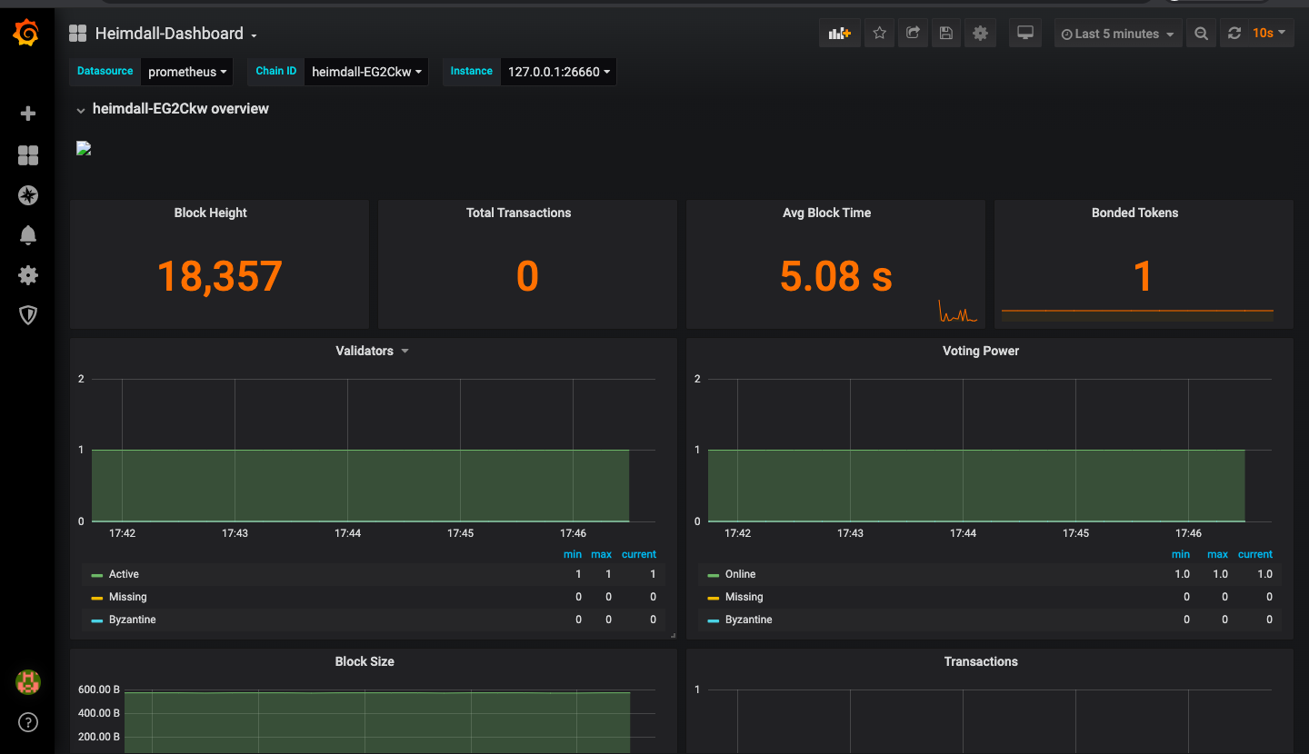Open the Last 5 minutes time picker
The height and width of the screenshot is (754, 1309).
pos(1117,34)
